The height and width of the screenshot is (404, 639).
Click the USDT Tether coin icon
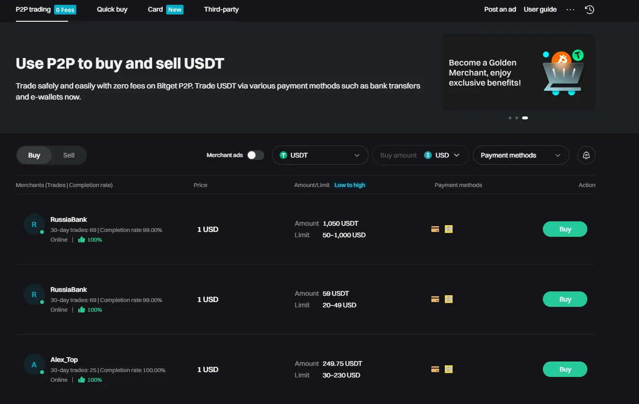click(x=284, y=155)
